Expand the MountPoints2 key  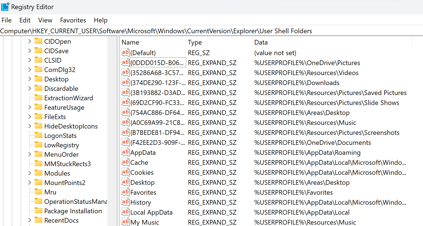click(30, 183)
